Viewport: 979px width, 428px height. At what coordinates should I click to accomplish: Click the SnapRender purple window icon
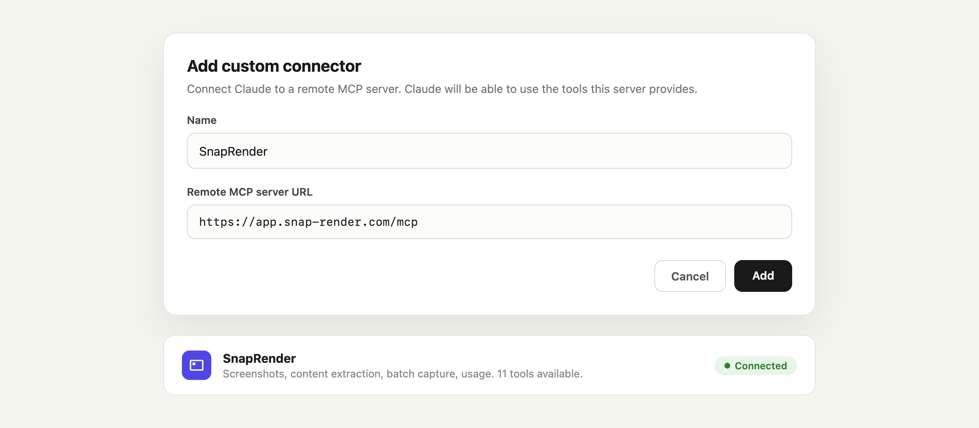(x=197, y=365)
